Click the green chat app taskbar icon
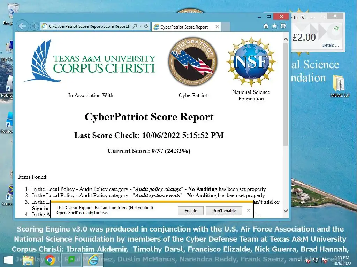The width and height of the screenshot is (357, 267). (71, 260)
